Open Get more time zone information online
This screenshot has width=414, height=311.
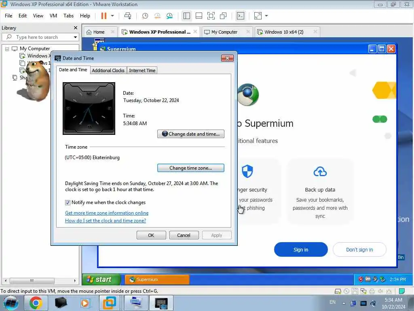107,213
